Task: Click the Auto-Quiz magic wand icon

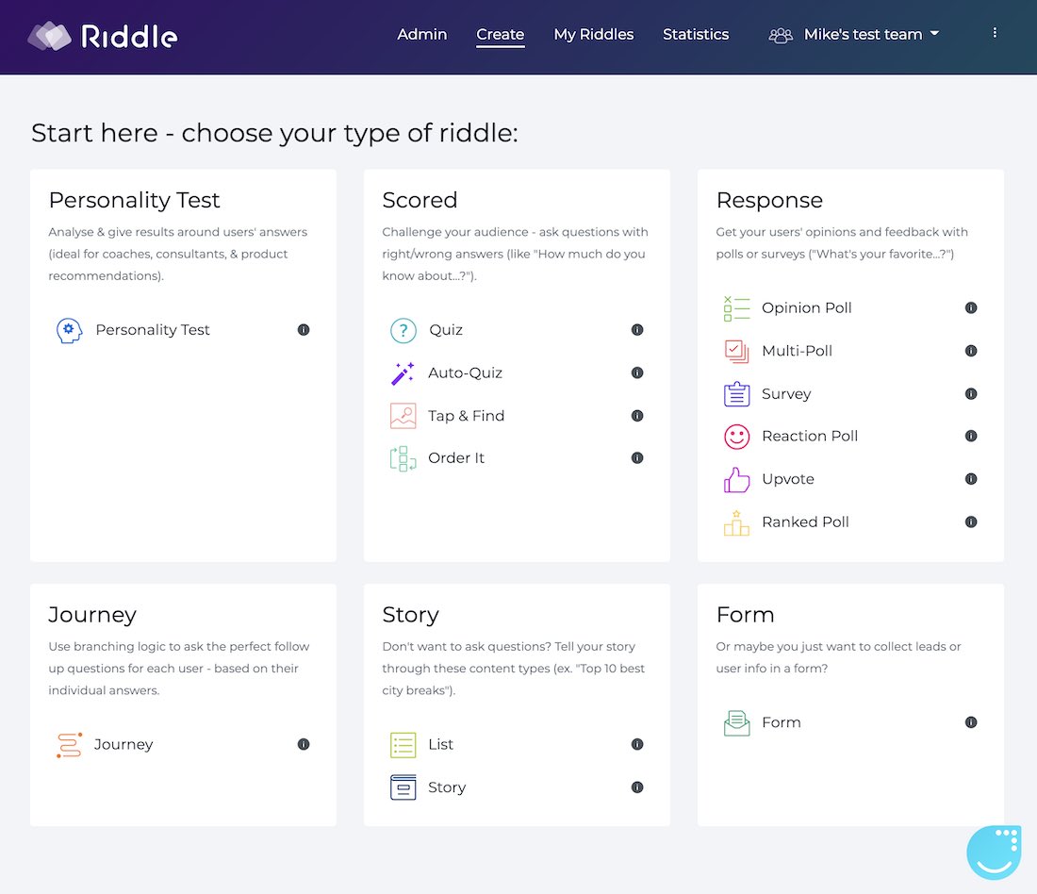Action: (403, 373)
